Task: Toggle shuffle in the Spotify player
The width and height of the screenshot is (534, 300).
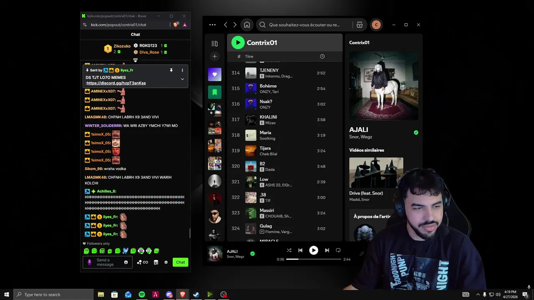Action: coord(289,250)
